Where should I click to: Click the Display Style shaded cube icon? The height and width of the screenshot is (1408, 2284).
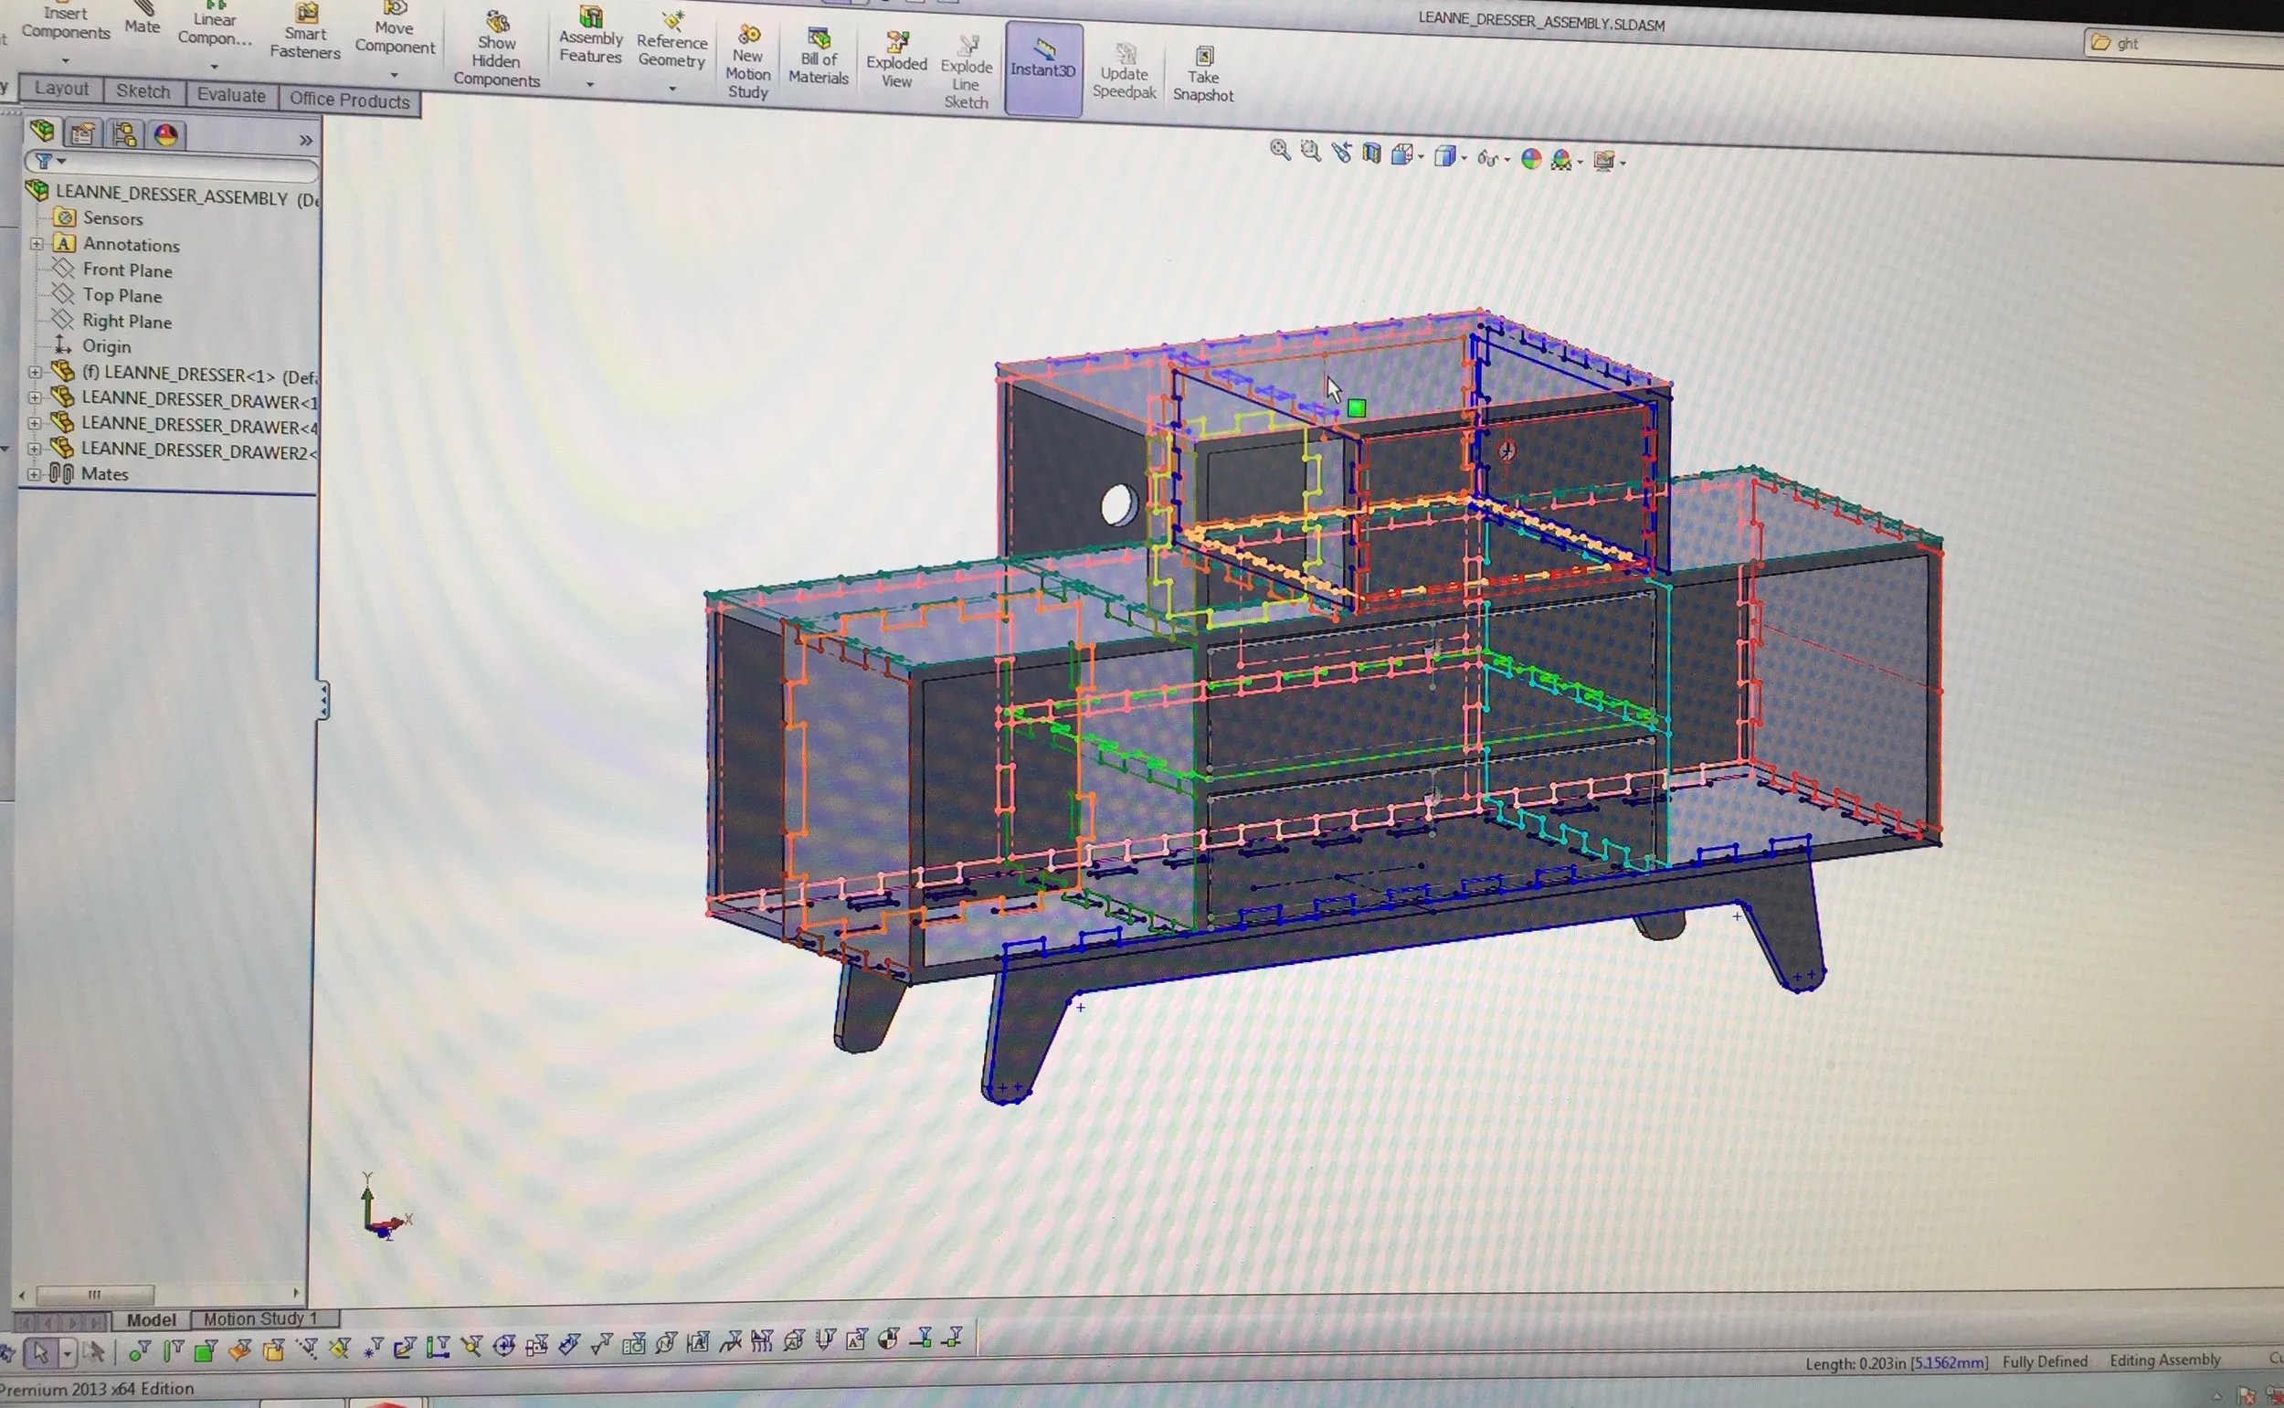point(1444,155)
